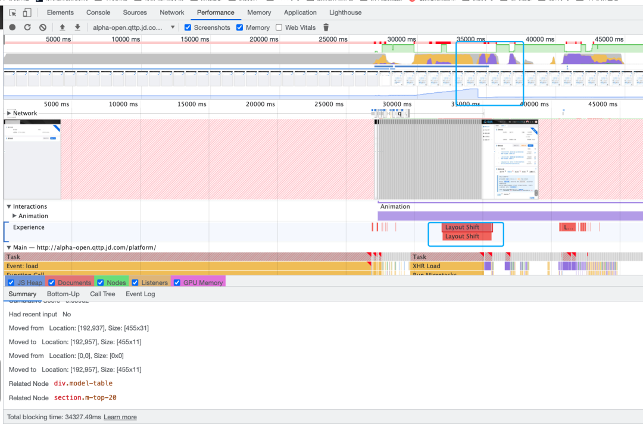643x424 pixels.
Task: Select the XHR Load event bar
Action: (x=447, y=266)
